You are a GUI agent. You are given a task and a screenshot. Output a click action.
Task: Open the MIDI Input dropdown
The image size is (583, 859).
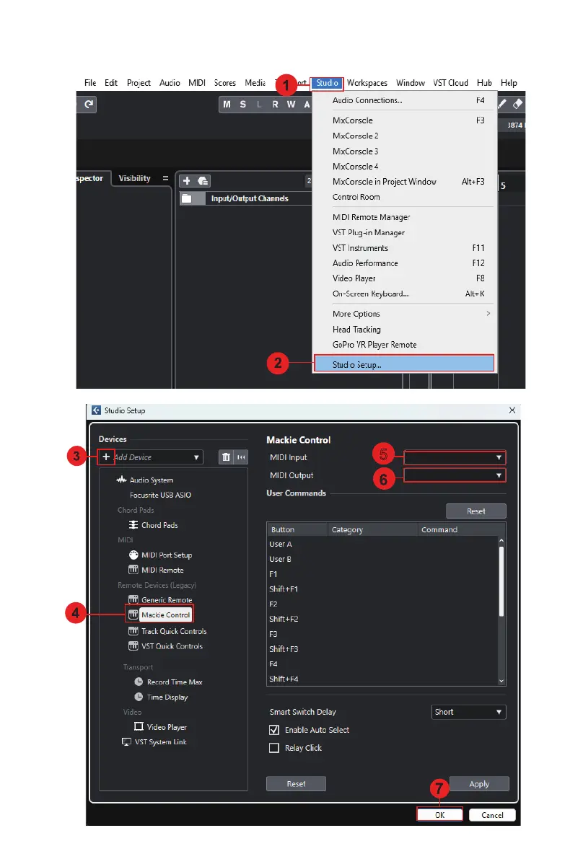pyautogui.click(x=455, y=457)
